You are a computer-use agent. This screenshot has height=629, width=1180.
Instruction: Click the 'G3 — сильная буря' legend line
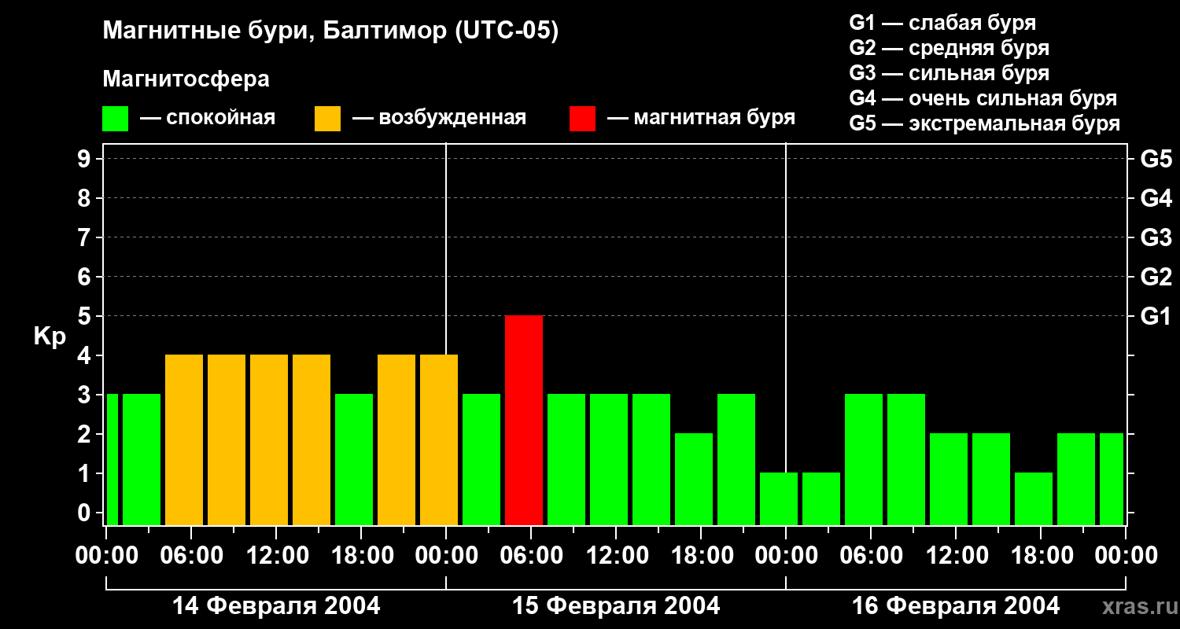click(950, 73)
